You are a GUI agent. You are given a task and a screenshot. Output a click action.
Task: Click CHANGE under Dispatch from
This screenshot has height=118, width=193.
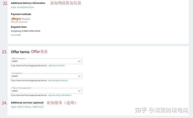(16, 35)
